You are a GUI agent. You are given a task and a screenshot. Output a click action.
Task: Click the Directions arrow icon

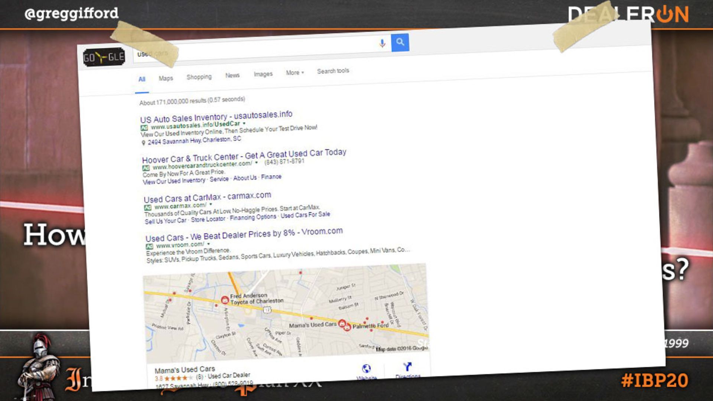coord(407,367)
